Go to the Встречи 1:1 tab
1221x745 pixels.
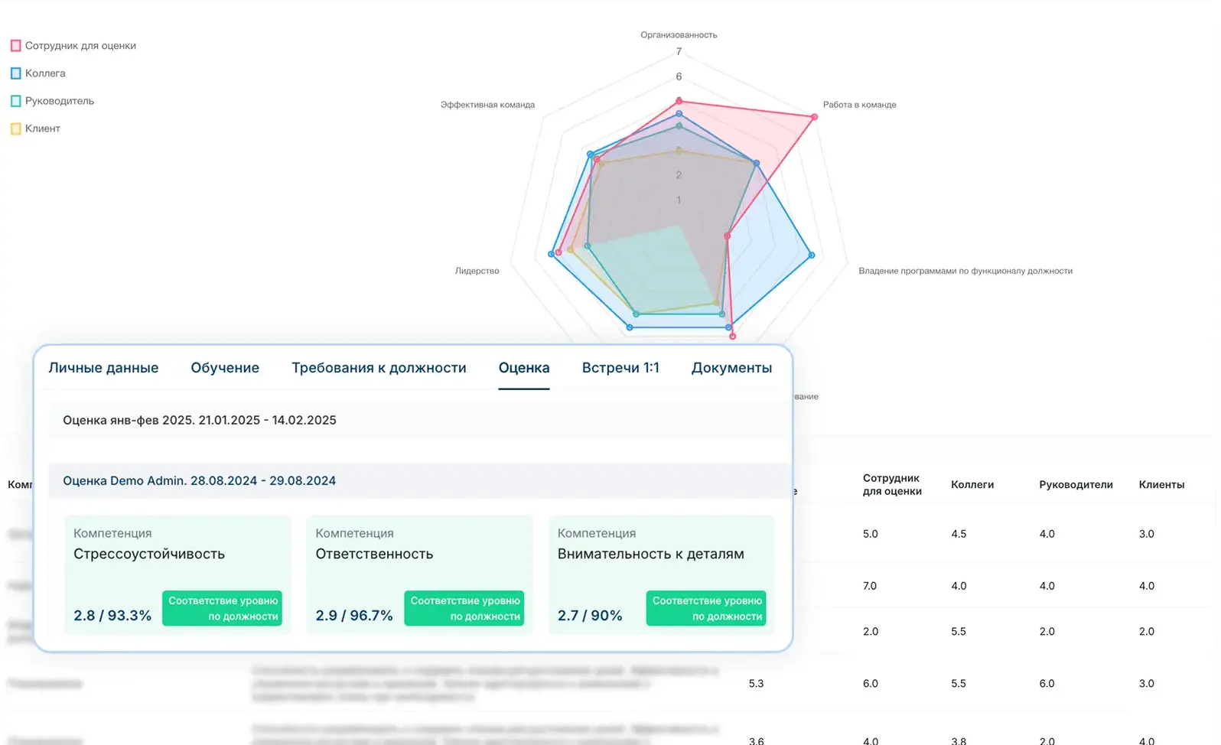[620, 368]
